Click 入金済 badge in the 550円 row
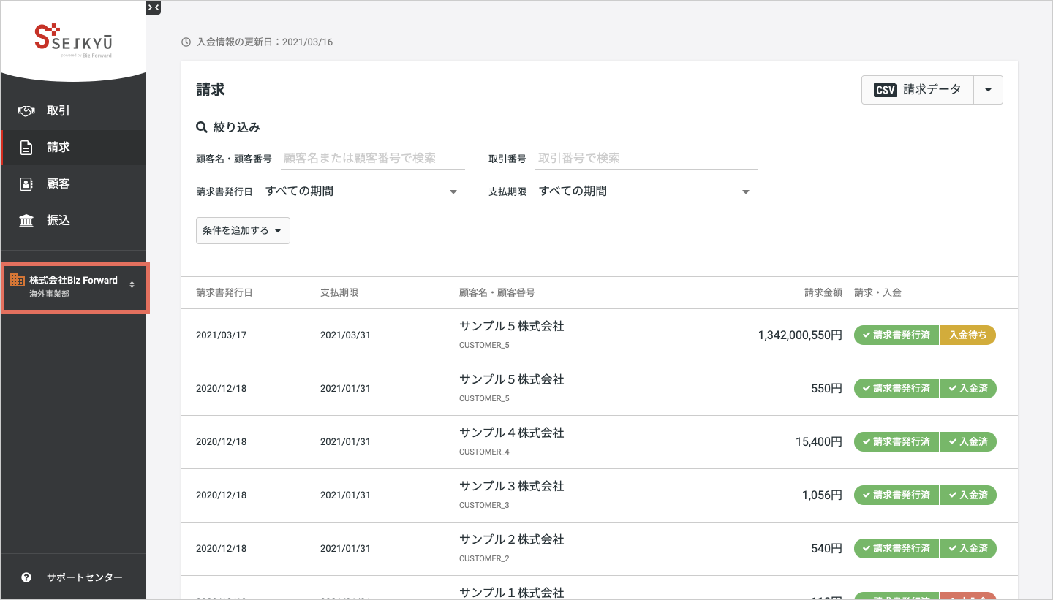1053x600 pixels. [968, 389]
